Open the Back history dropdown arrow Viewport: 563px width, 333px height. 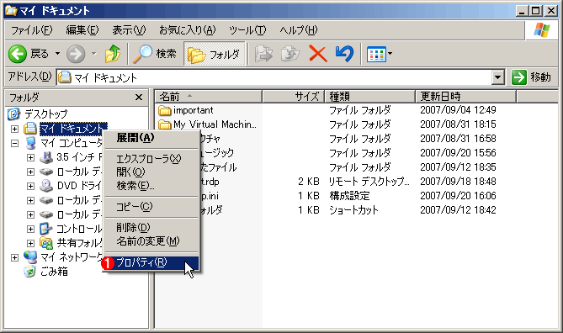click(57, 54)
